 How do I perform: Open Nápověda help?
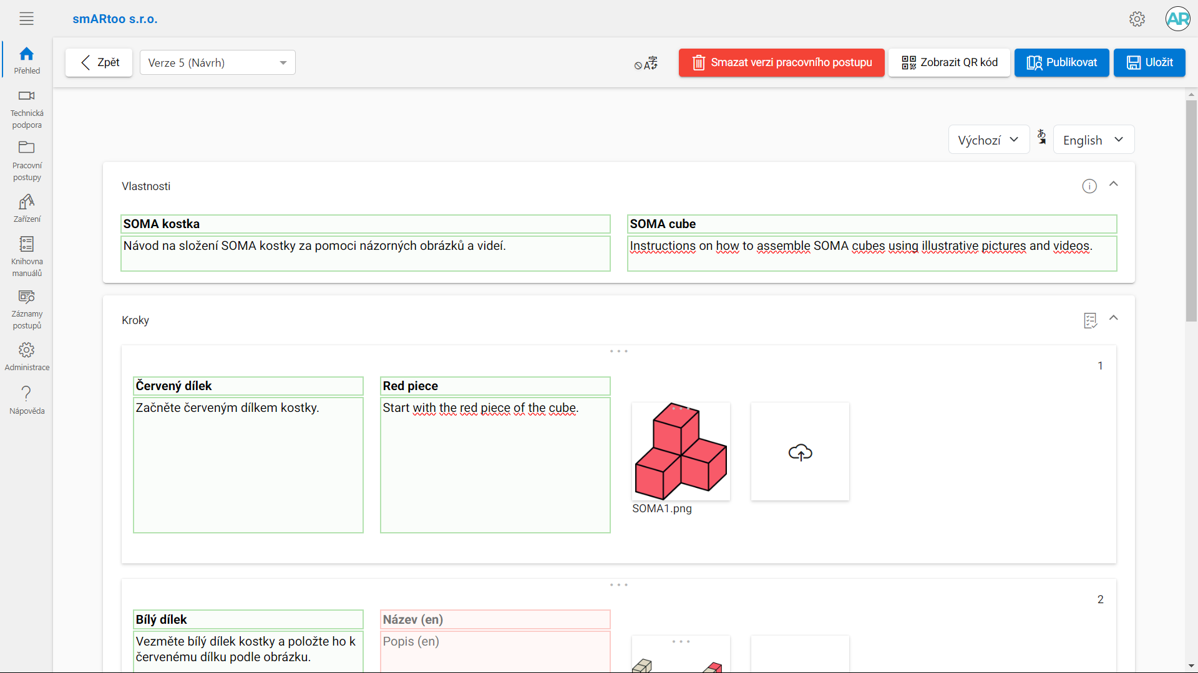pos(27,400)
